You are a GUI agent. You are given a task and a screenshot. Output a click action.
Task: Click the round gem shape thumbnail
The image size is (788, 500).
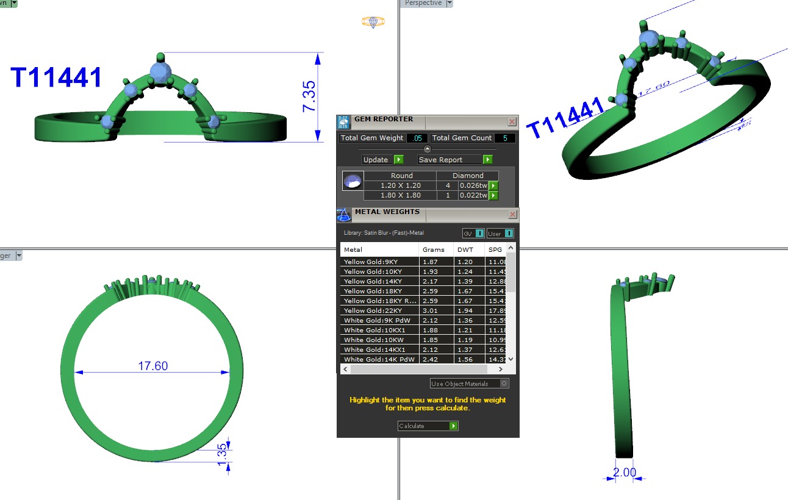pyautogui.click(x=352, y=182)
